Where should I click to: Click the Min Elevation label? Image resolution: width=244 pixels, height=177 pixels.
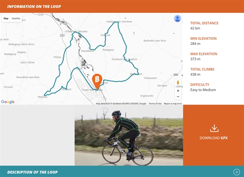coord(203,38)
